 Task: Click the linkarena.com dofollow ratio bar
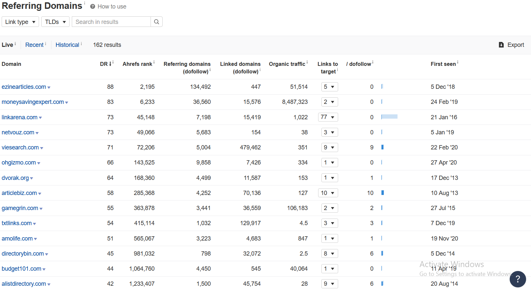tap(389, 117)
